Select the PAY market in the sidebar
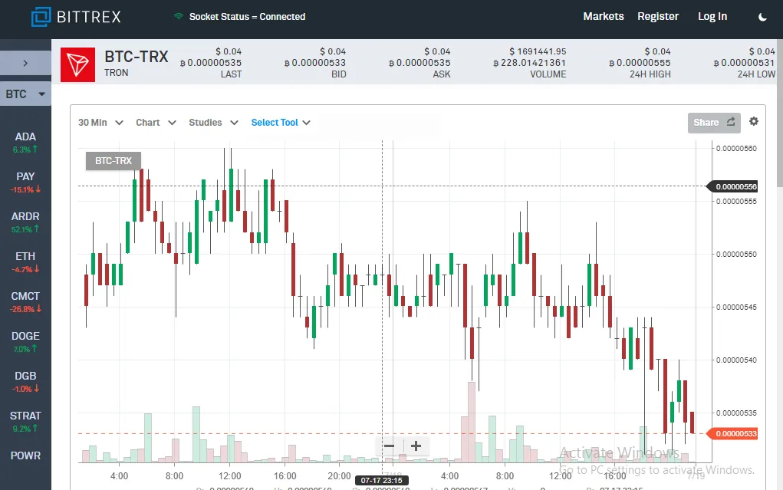Image resolution: width=783 pixels, height=490 pixels. pyautogui.click(x=25, y=183)
